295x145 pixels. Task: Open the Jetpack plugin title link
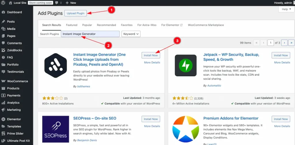pos(231,57)
